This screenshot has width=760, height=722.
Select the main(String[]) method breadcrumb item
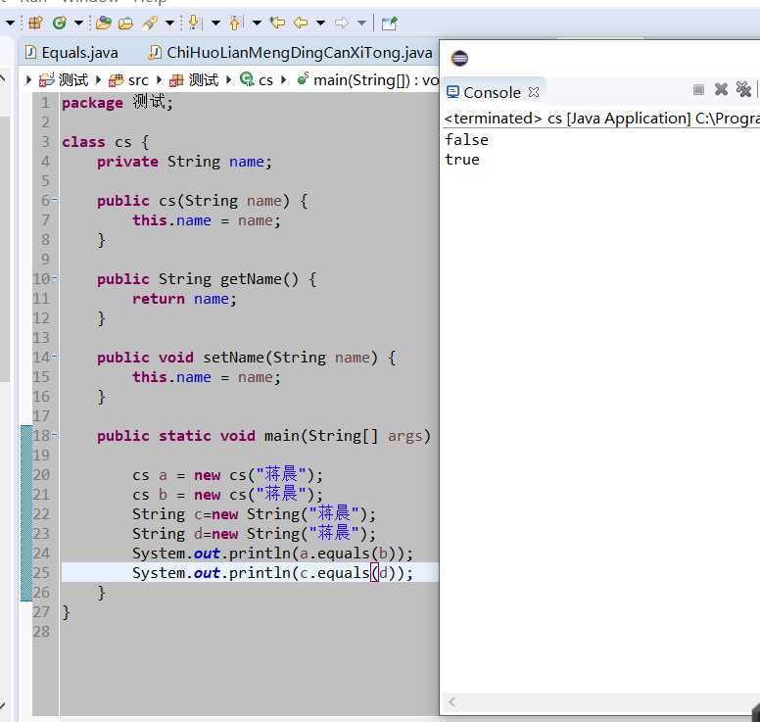click(x=368, y=79)
